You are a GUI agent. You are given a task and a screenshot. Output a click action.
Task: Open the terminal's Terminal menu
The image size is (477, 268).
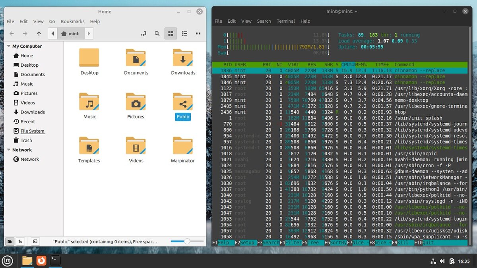click(286, 21)
